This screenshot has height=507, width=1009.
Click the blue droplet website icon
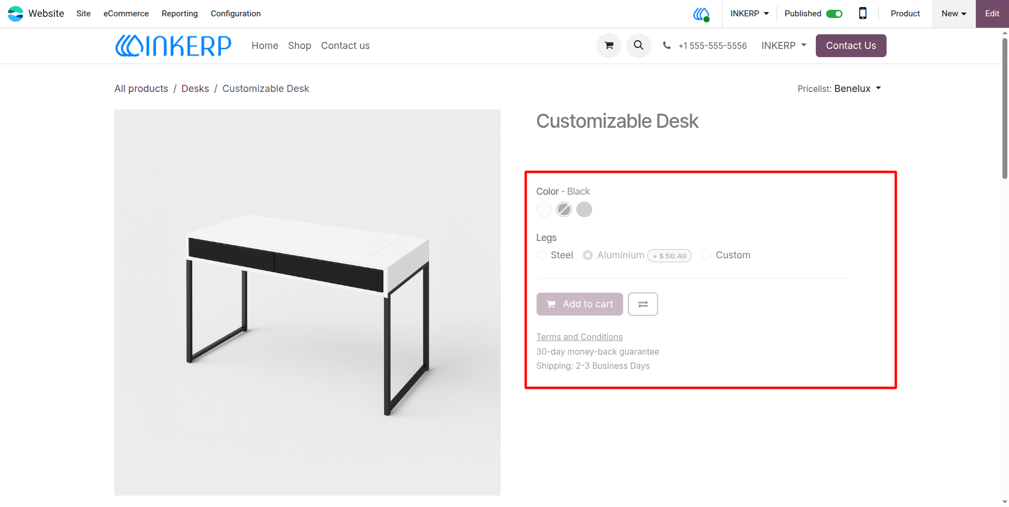(702, 14)
